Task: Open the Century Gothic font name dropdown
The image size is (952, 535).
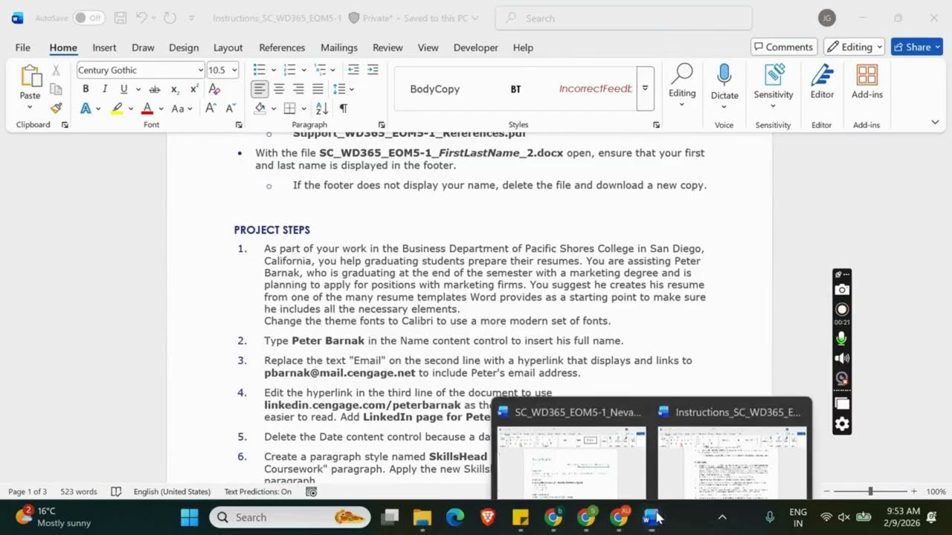Action: pos(201,71)
